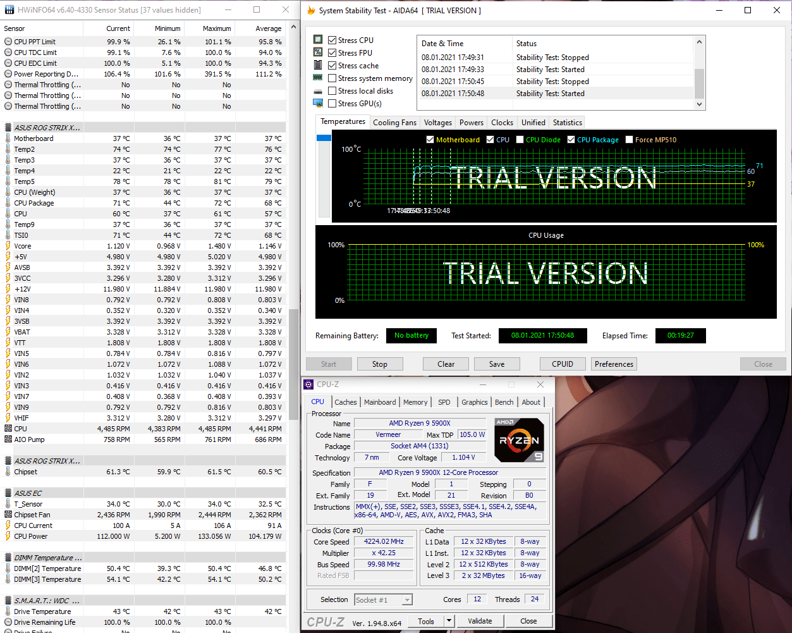792x633 pixels.
Task: Click Validate in CPU-Z
Action: pos(480,621)
